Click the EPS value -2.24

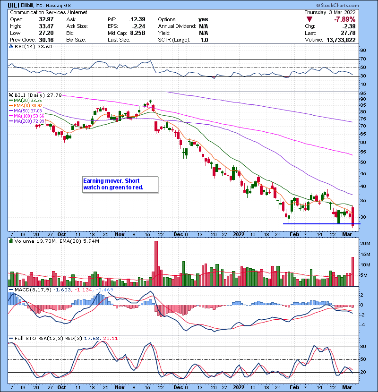(138, 26)
